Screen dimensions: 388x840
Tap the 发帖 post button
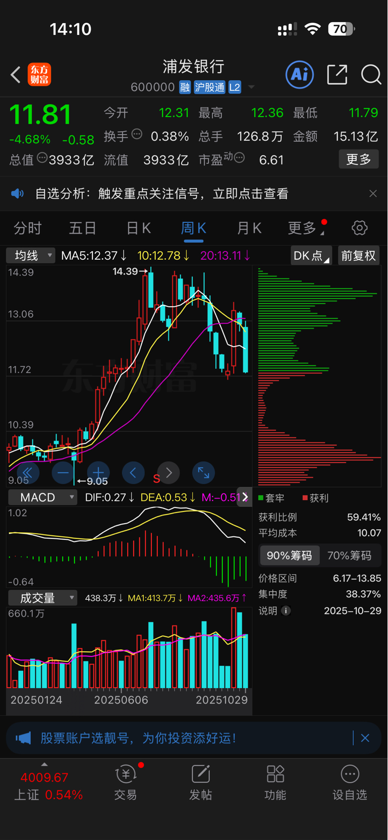tap(200, 783)
